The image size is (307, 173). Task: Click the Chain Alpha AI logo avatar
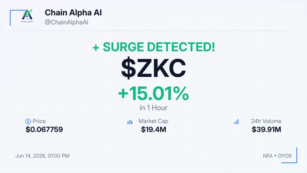(x=28, y=16)
